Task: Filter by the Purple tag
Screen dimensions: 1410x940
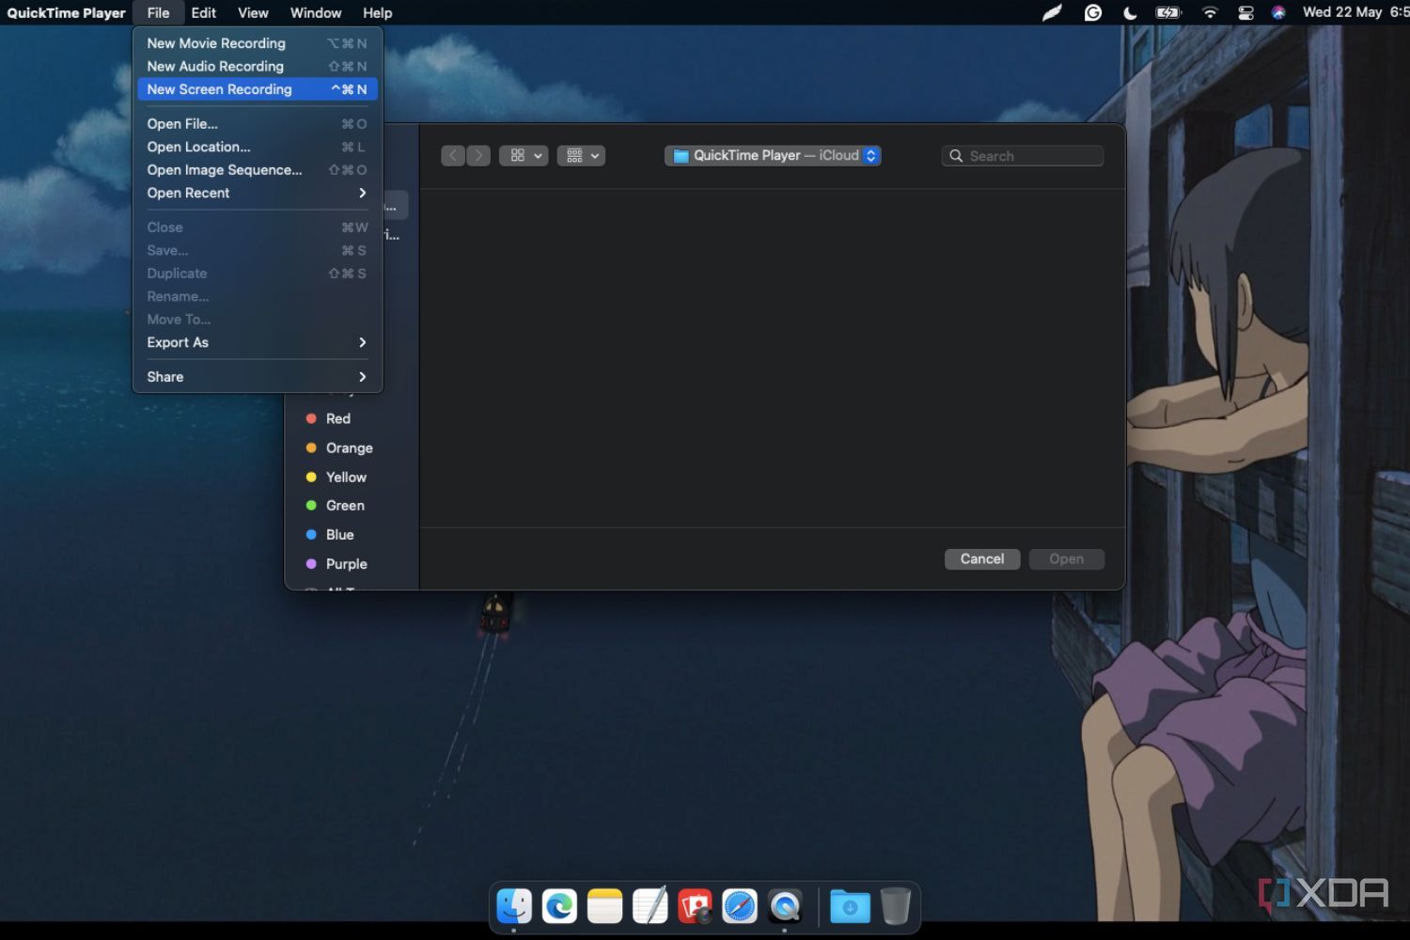Action: tap(346, 564)
